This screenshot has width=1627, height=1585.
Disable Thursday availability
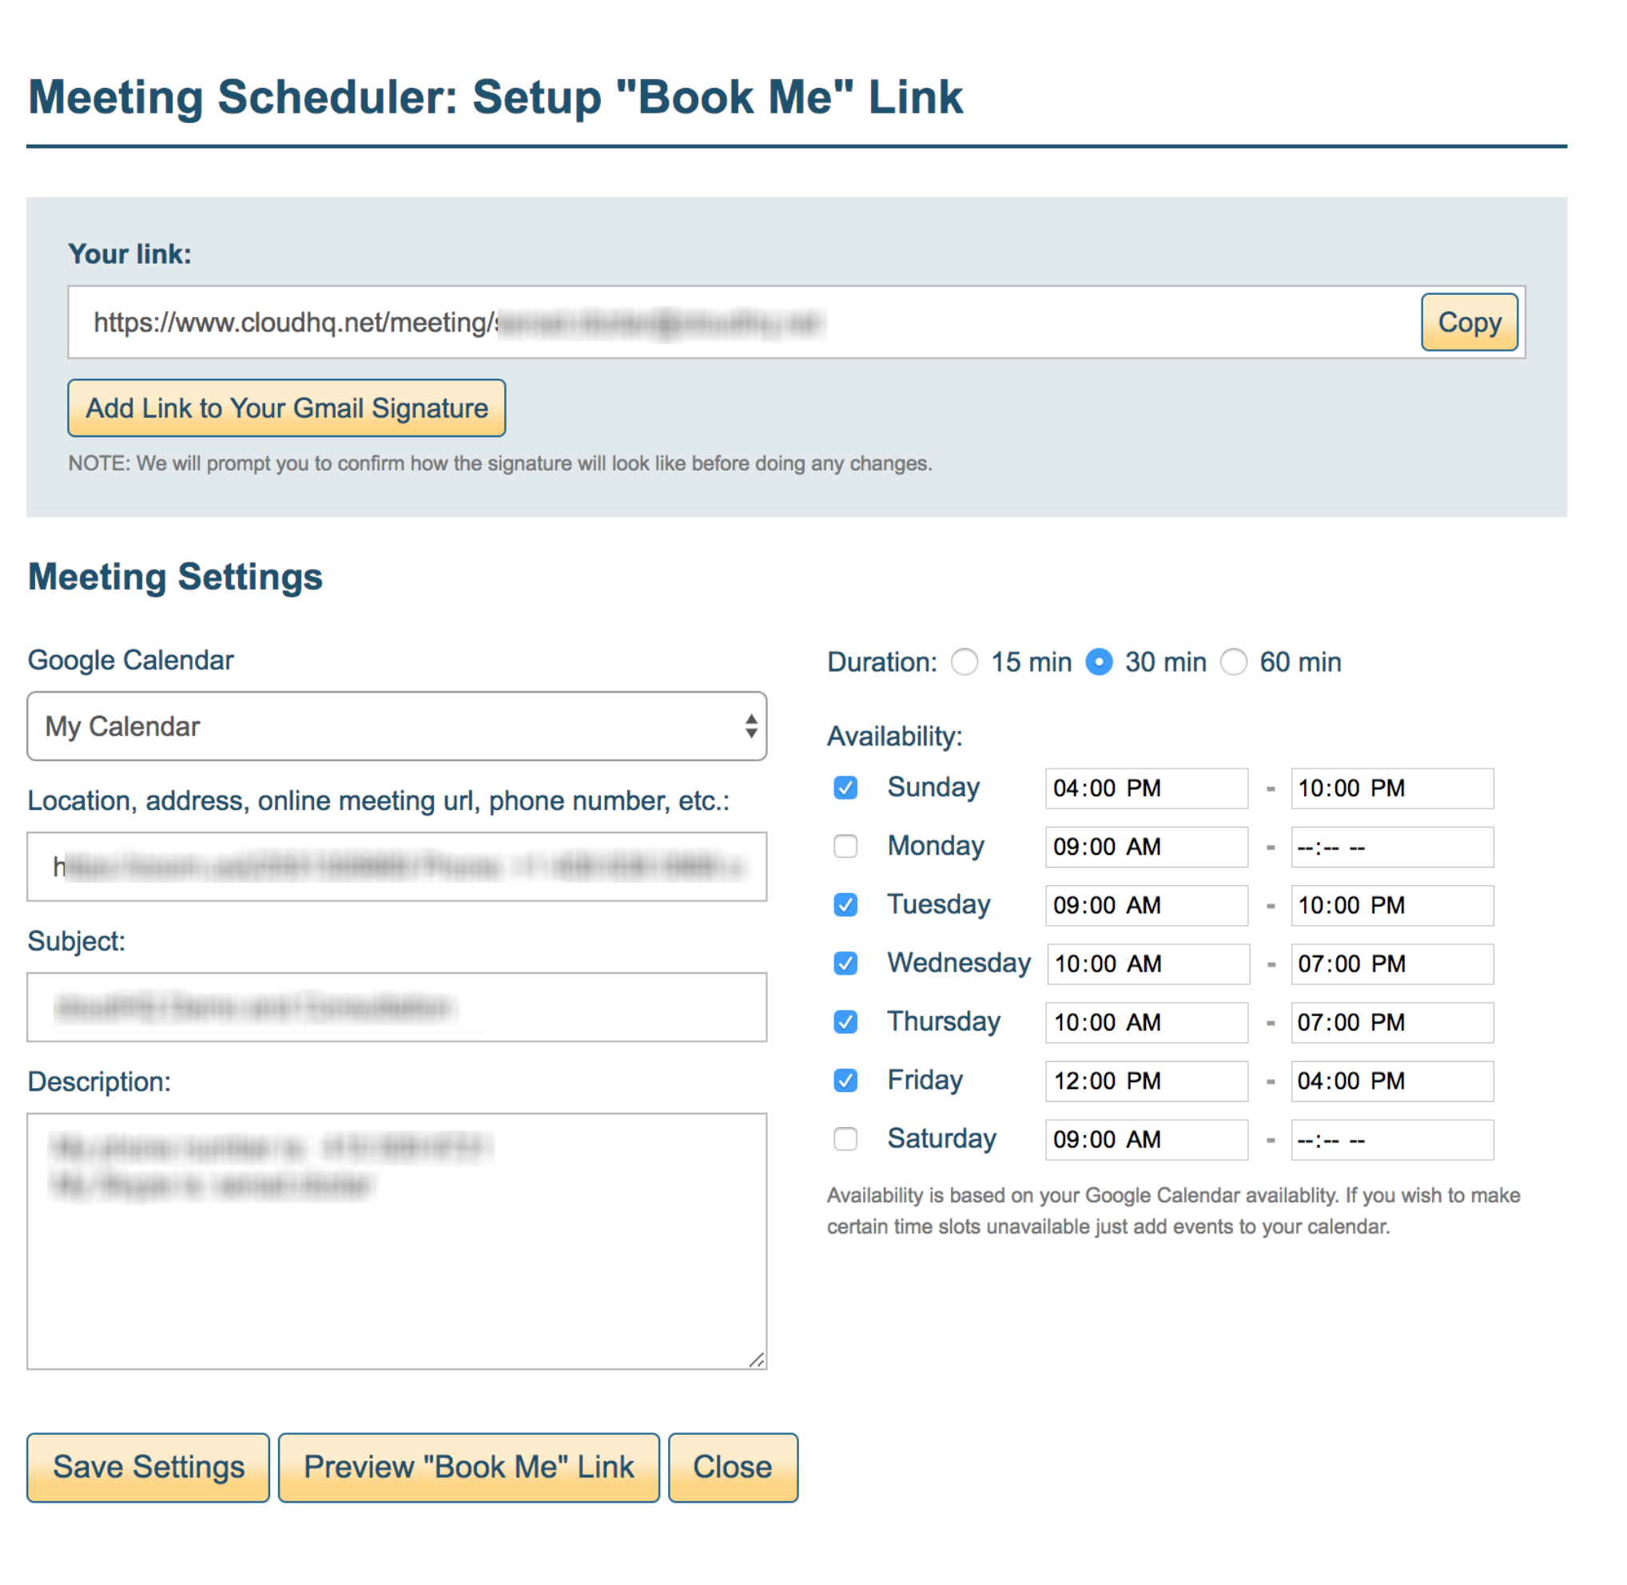845,1023
